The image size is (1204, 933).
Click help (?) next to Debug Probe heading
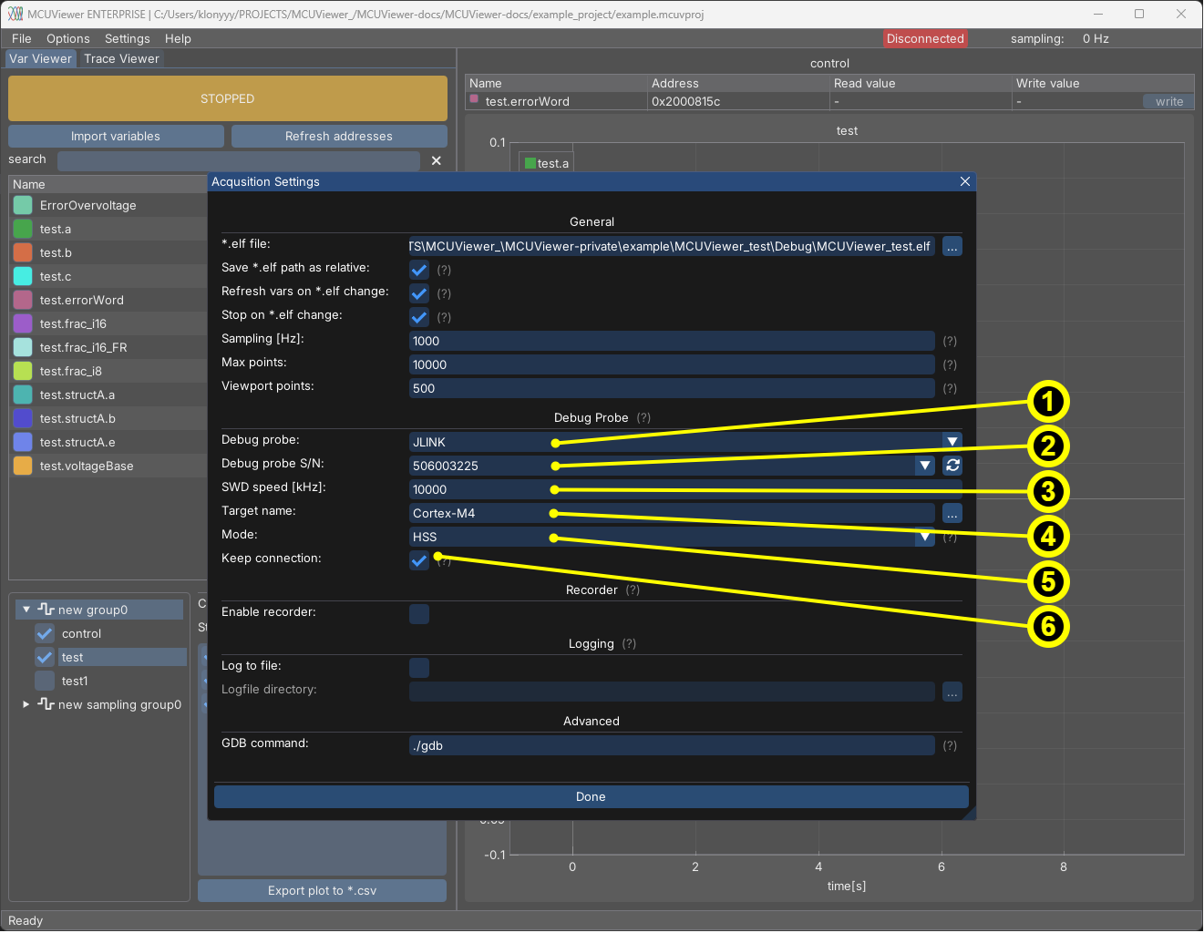point(643,418)
